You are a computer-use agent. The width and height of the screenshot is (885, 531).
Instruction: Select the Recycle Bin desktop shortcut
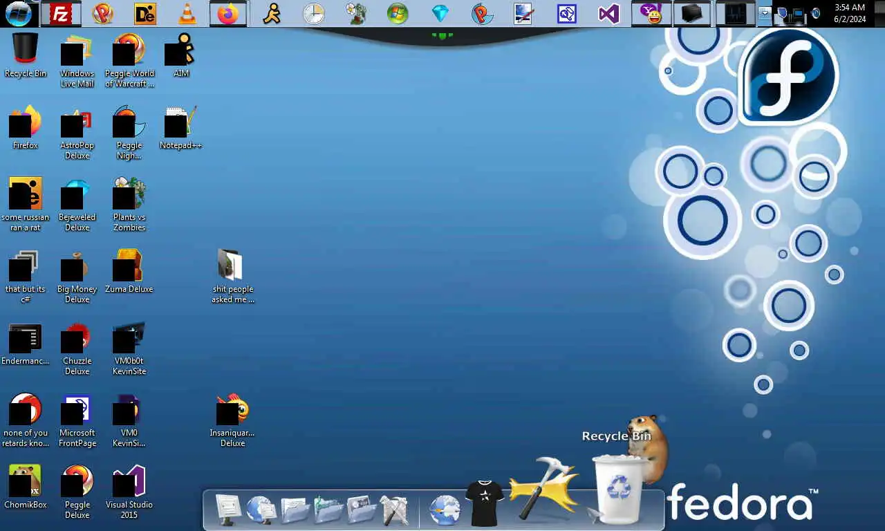pyautogui.click(x=26, y=55)
